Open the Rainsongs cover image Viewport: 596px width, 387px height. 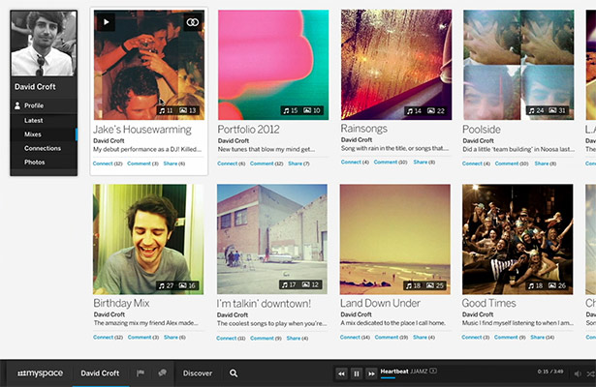click(x=396, y=65)
